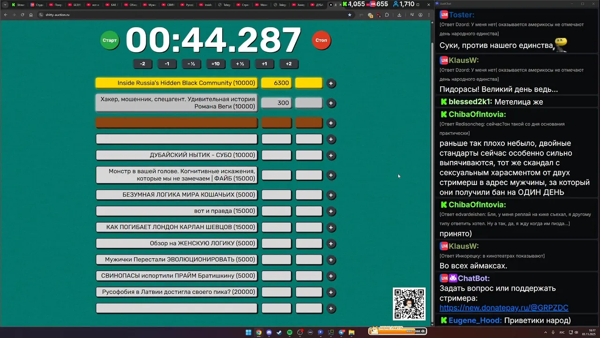Viewport: 600px width, 338px height.
Task: Go to browser home page
Action: (31, 15)
